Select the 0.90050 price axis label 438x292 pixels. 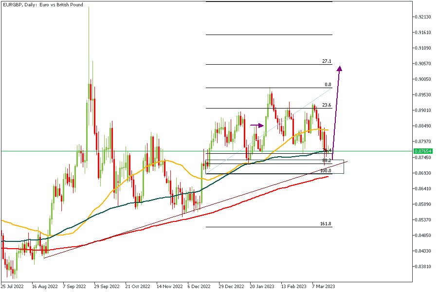tap(424, 79)
